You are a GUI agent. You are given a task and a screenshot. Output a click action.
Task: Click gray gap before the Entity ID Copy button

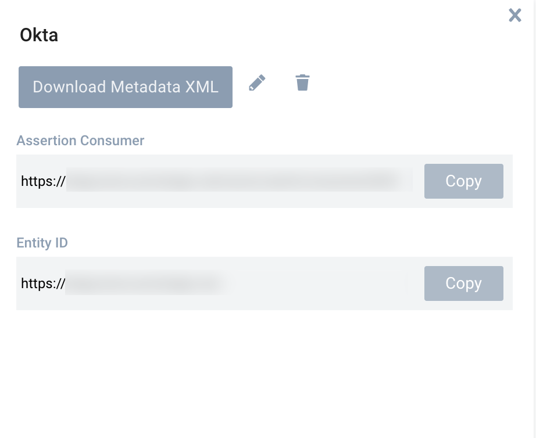(x=416, y=283)
